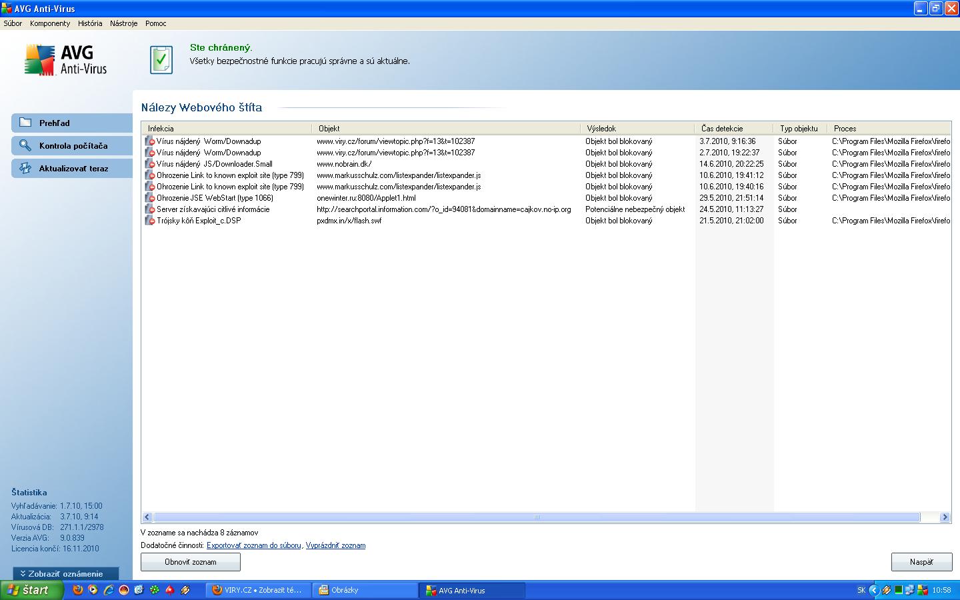Click the AVG icon in system tray
960x600 pixels.
(923, 590)
